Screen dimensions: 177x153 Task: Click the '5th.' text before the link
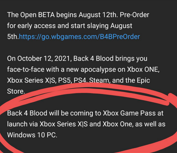[x=13, y=37]
